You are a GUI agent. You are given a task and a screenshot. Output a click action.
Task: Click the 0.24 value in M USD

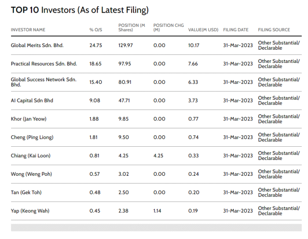pyautogui.click(x=194, y=174)
